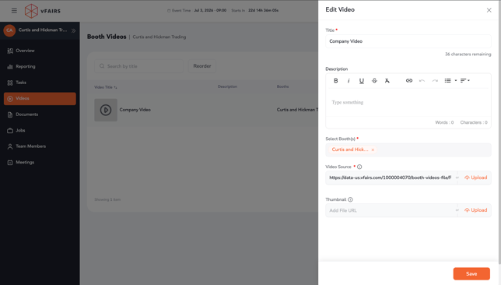The width and height of the screenshot is (501, 285).
Task: Remove the Curtis and Hick... booth tag
Action: (x=373, y=150)
